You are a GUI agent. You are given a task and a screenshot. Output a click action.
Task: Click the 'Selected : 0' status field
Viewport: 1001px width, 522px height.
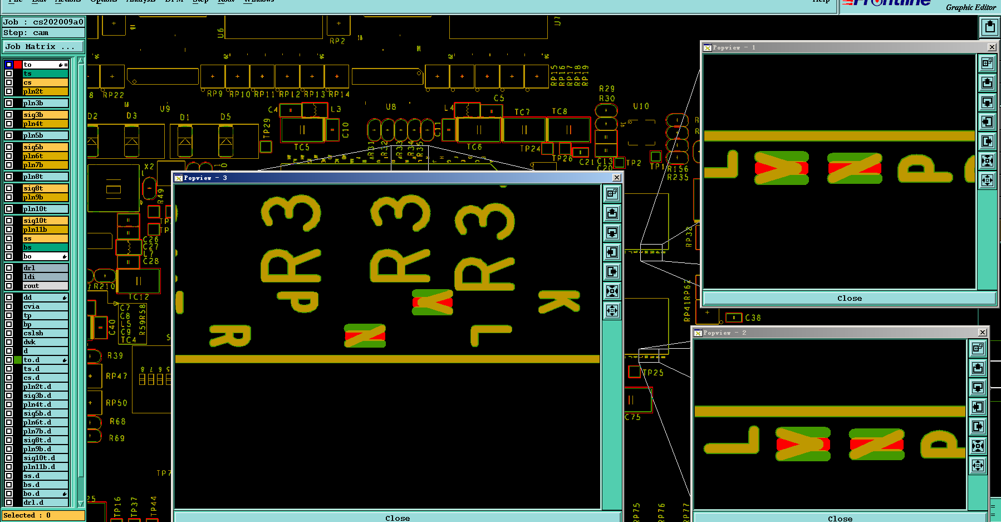pos(43,515)
